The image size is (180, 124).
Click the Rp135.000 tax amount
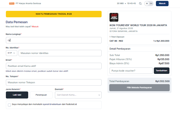coord(163,59)
